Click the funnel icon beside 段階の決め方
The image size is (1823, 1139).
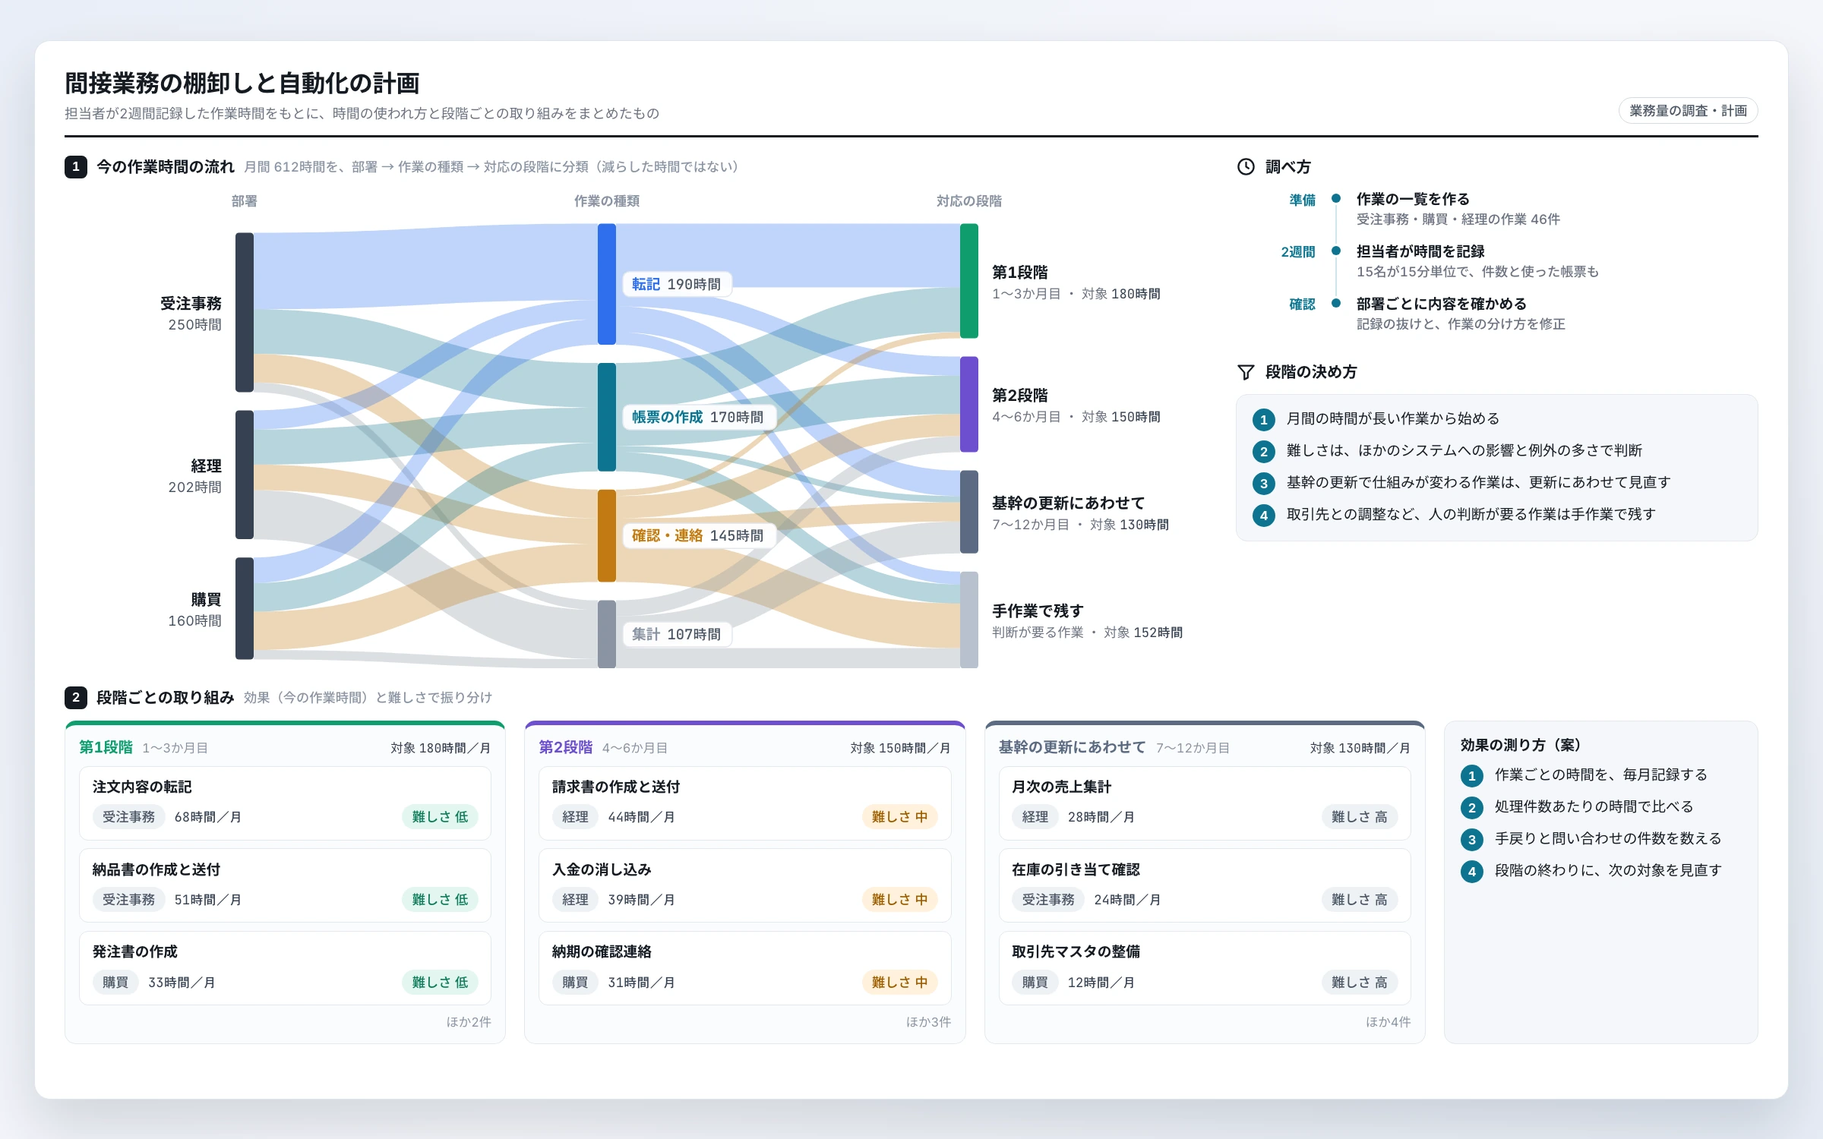tap(1246, 372)
